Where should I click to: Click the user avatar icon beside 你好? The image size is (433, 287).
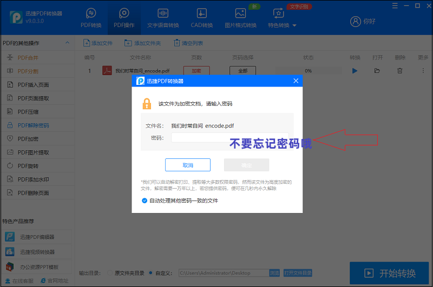(356, 21)
